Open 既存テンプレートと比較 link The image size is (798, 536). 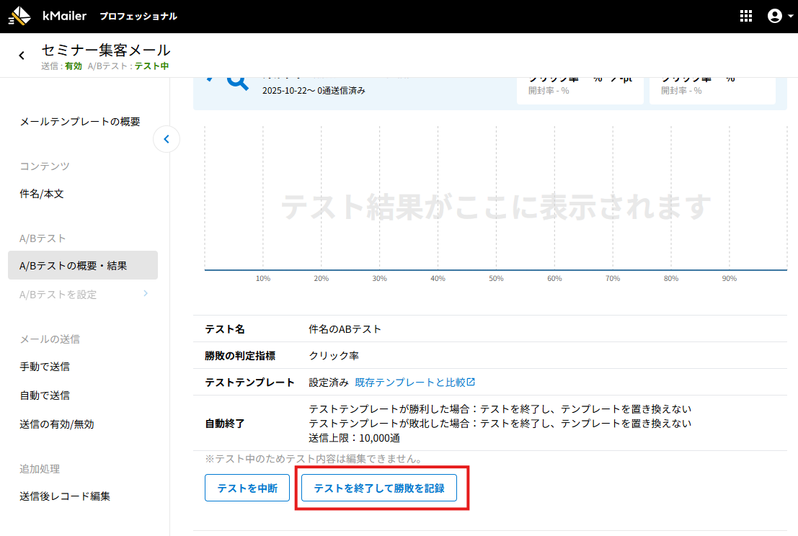pos(410,383)
